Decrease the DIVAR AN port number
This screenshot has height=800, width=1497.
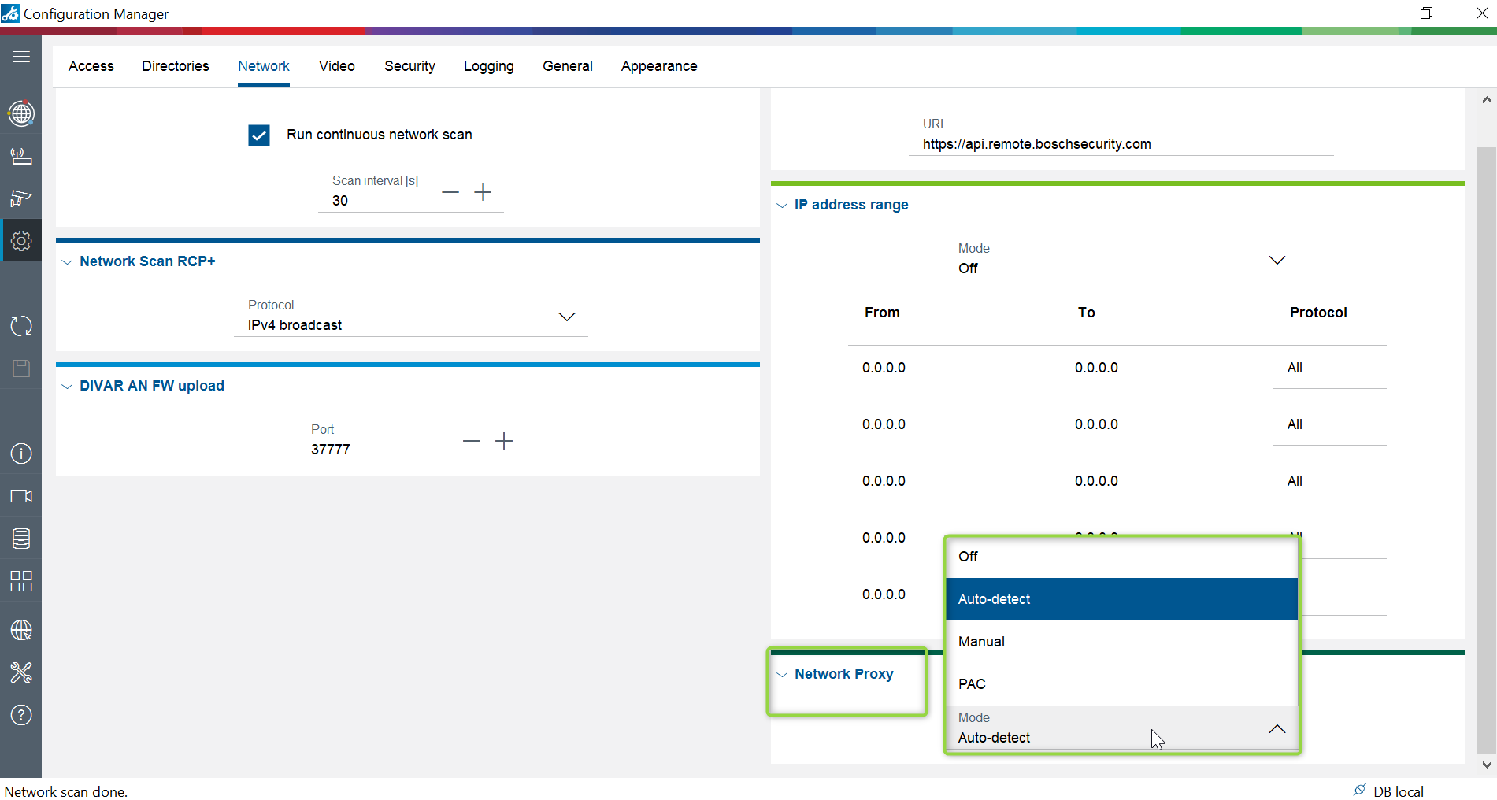coord(472,441)
